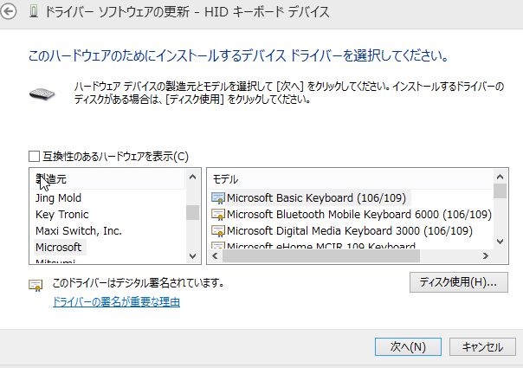Go back using the circular arrow button
Viewport: 523px width, 368px height.
click(8, 11)
